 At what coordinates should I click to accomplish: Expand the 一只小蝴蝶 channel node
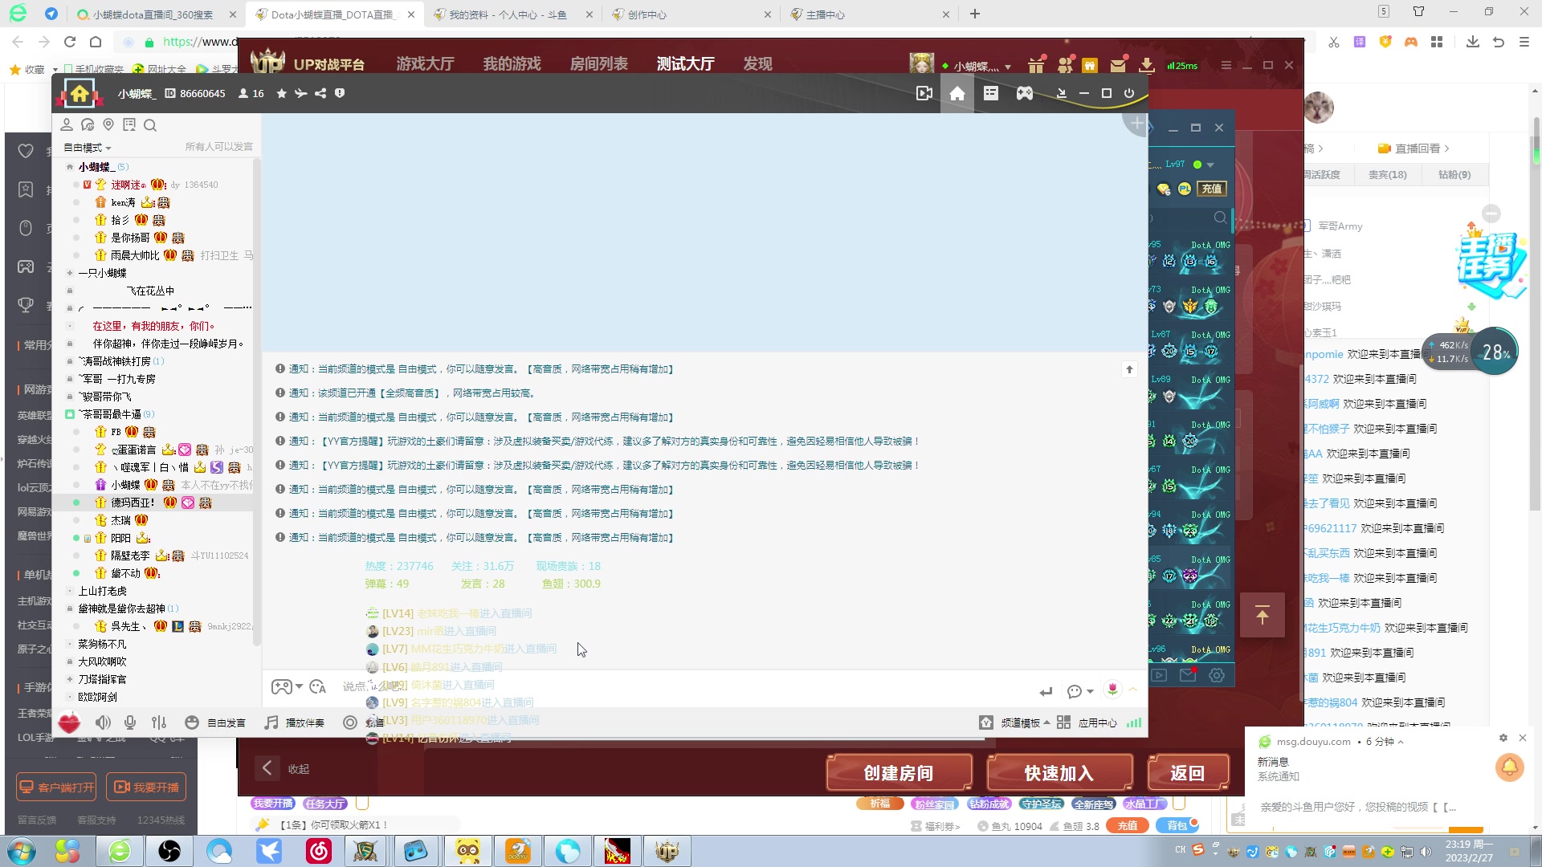point(70,273)
